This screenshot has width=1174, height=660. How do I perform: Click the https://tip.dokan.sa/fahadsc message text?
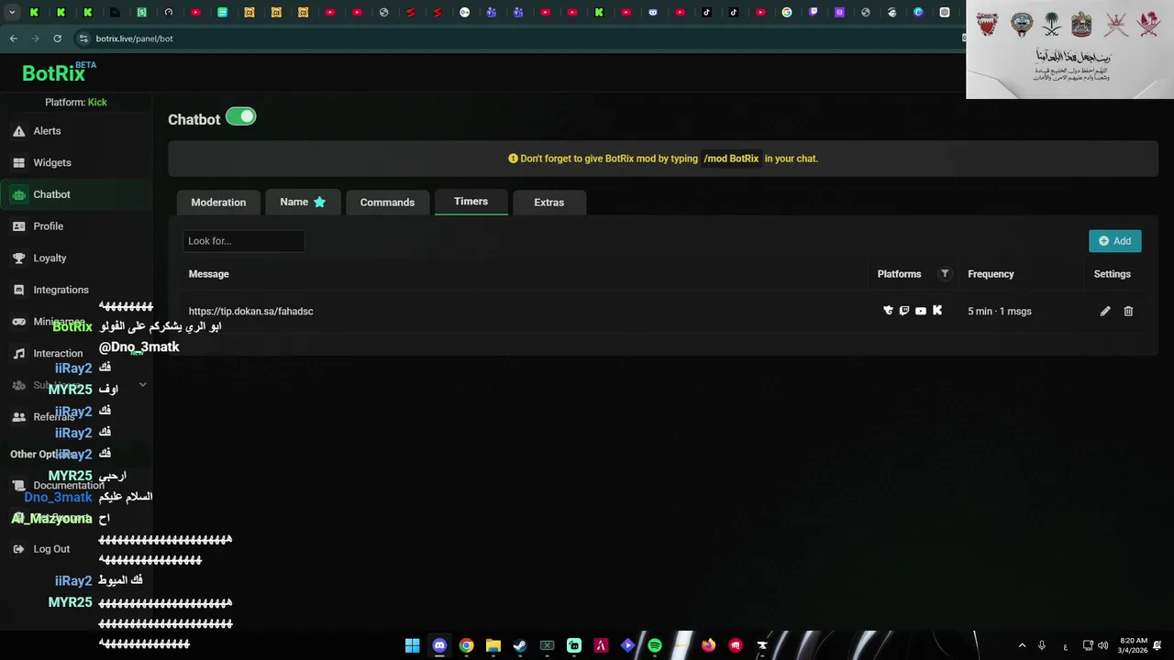tap(250, 312)
